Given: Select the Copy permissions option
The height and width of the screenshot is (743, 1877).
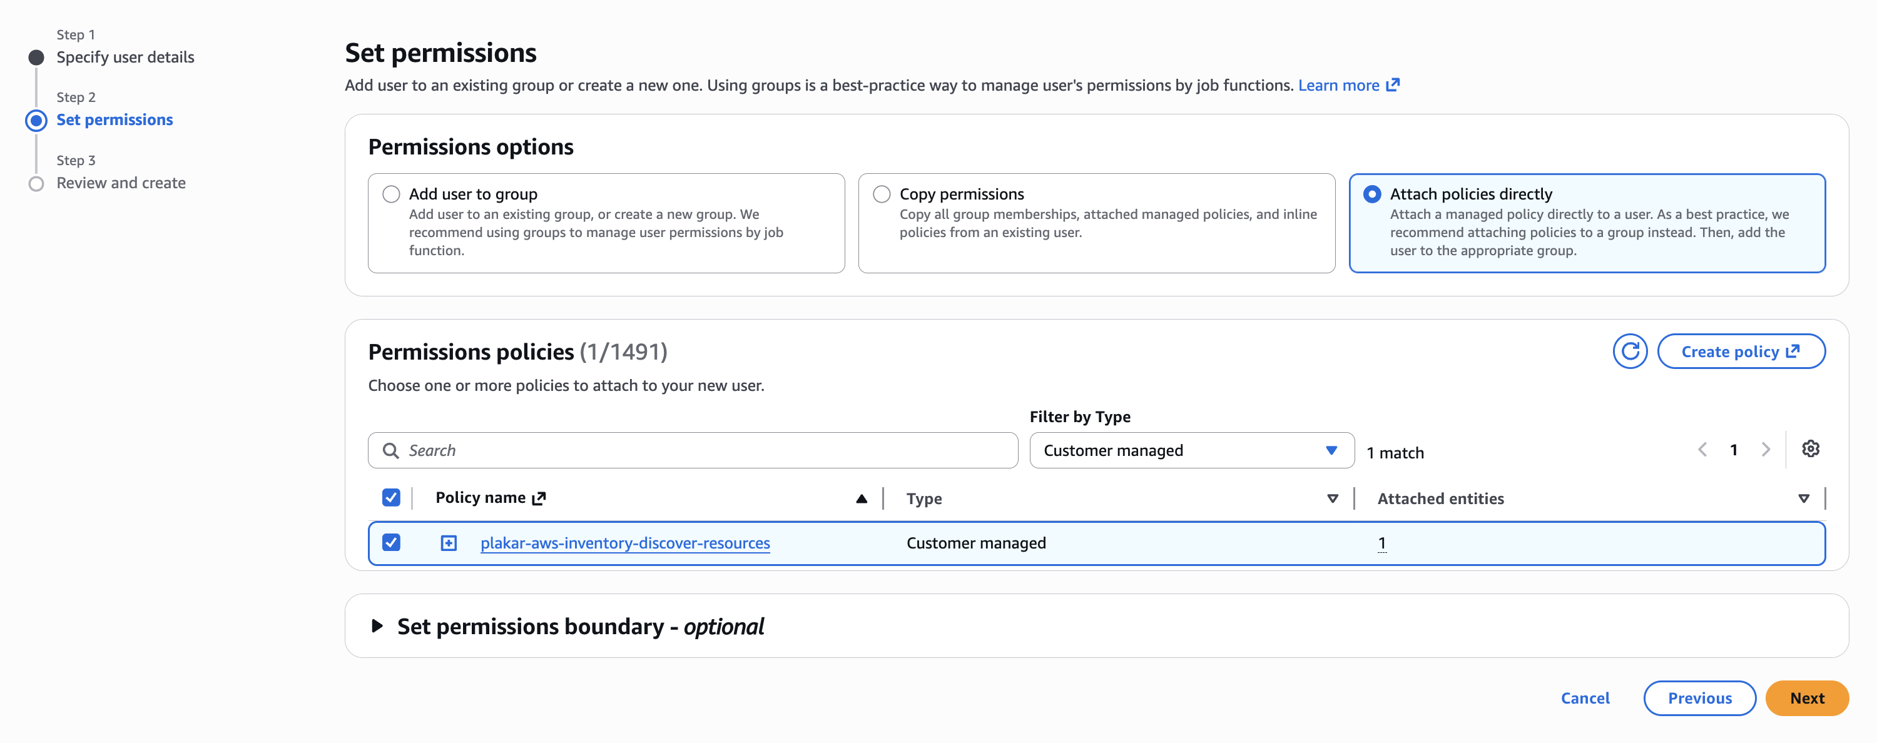Looking at the screenshot, I should point(882,195).
